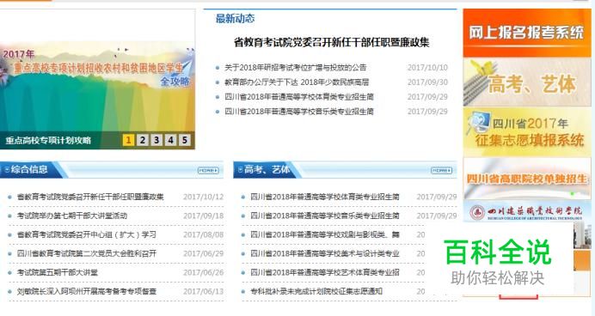Open 四川省2018年普通高等学校体育类专业招生简 in 最新动态

point(299,97)
